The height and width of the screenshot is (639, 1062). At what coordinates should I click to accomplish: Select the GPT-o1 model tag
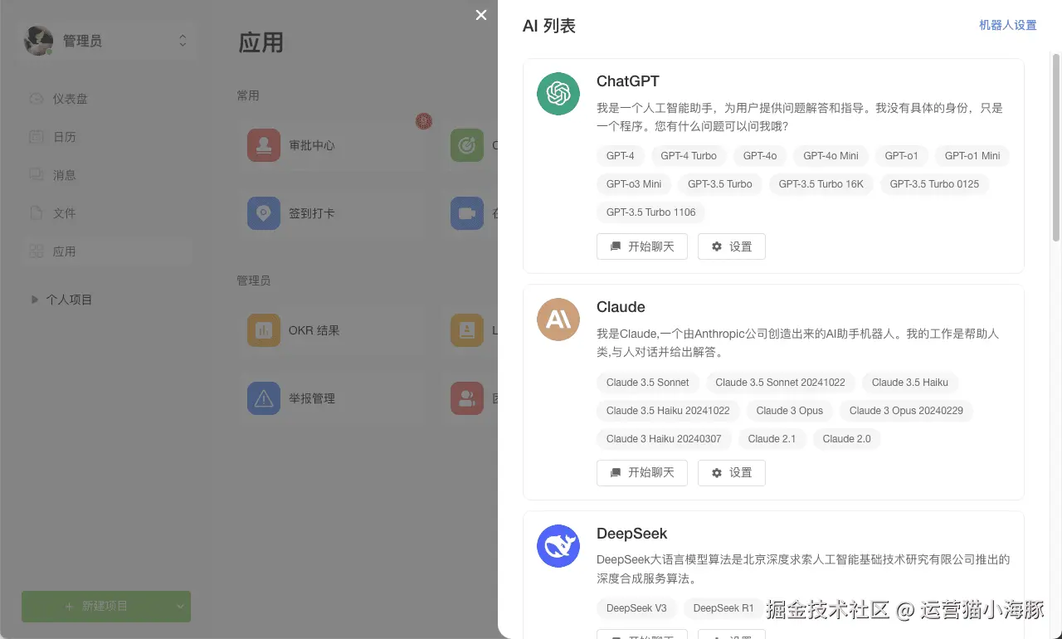[902, 156]
